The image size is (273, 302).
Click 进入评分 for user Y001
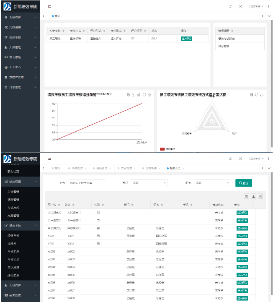242,236
